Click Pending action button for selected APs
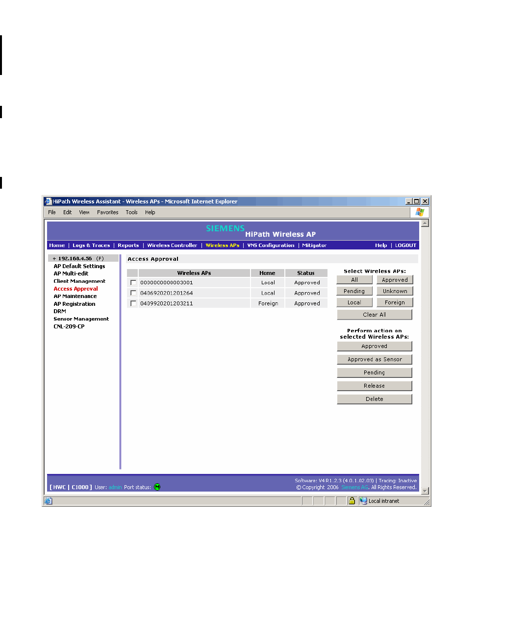 click(375, 372)
